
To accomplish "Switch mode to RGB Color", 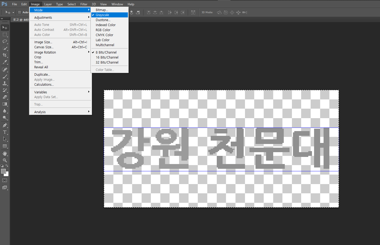I will click(110, 30).
